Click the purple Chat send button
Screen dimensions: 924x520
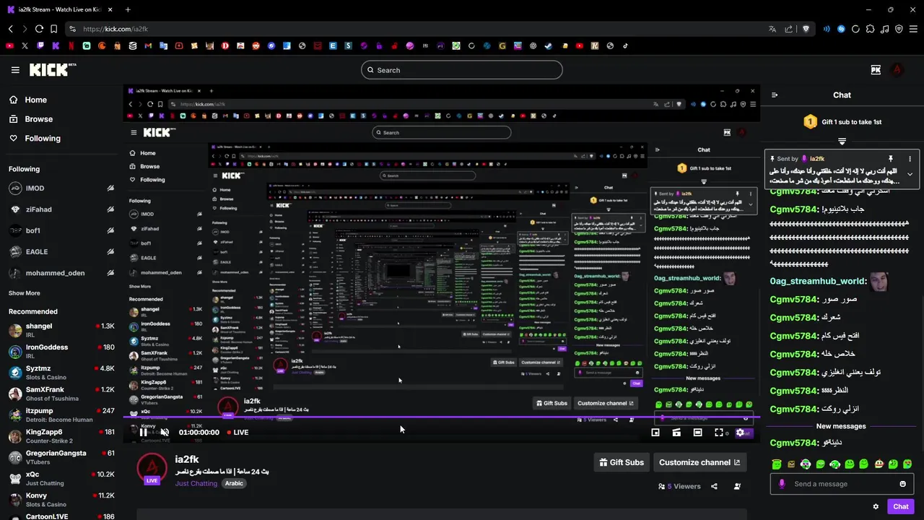tap(900, 506)
